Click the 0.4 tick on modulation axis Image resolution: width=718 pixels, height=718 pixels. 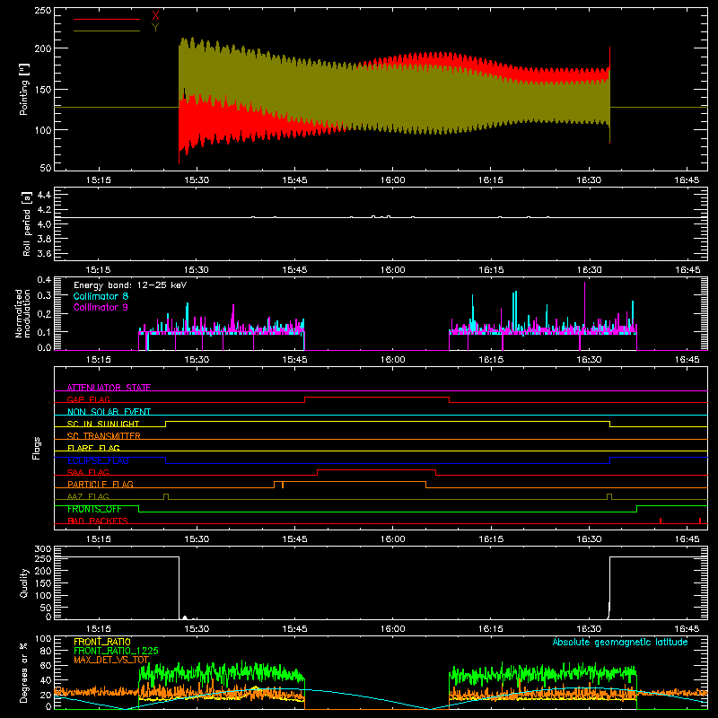[44, 280]
